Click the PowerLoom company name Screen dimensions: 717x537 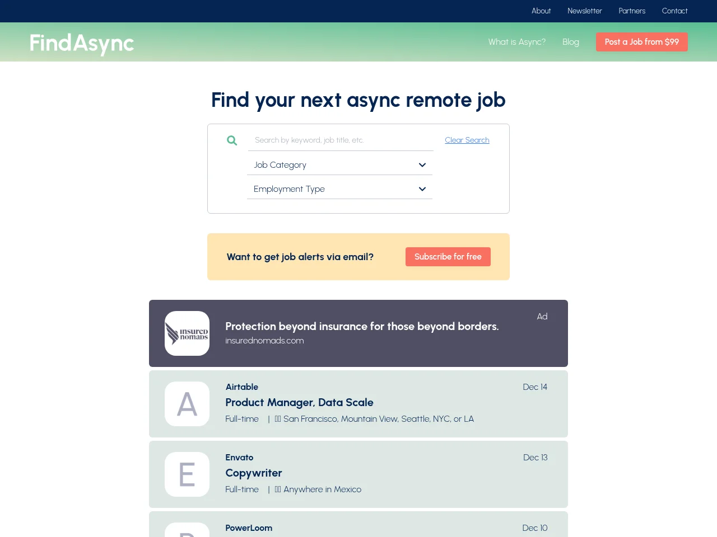[x=249, y=528]
